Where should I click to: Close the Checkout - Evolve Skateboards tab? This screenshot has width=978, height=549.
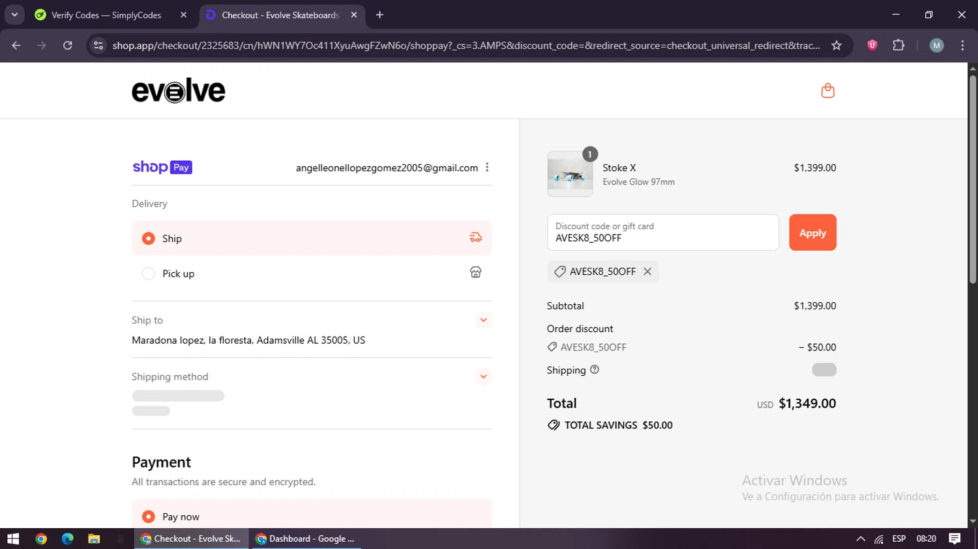point(354,15)
